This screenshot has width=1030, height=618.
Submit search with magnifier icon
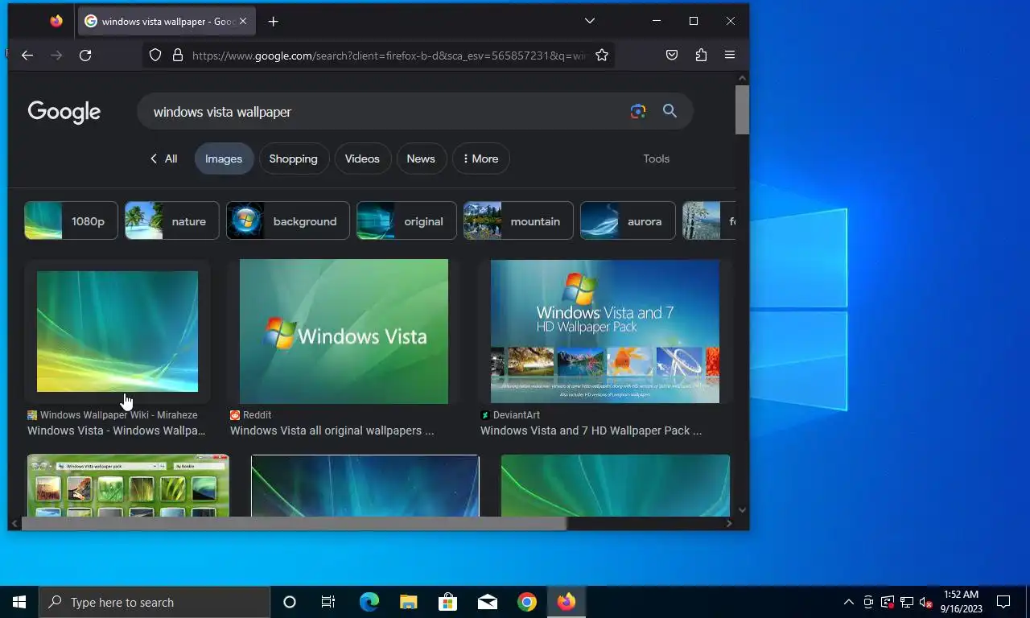[669, 112]
